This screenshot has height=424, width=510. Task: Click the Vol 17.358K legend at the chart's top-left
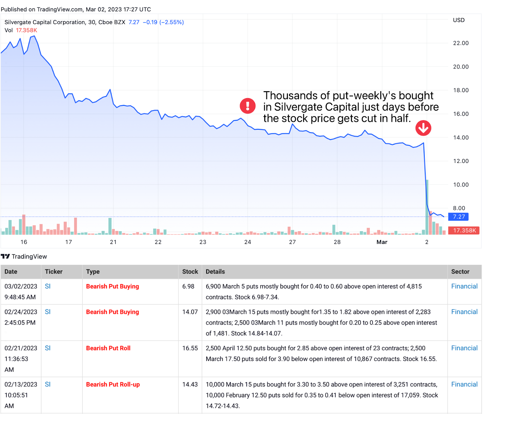coord(21,30)
